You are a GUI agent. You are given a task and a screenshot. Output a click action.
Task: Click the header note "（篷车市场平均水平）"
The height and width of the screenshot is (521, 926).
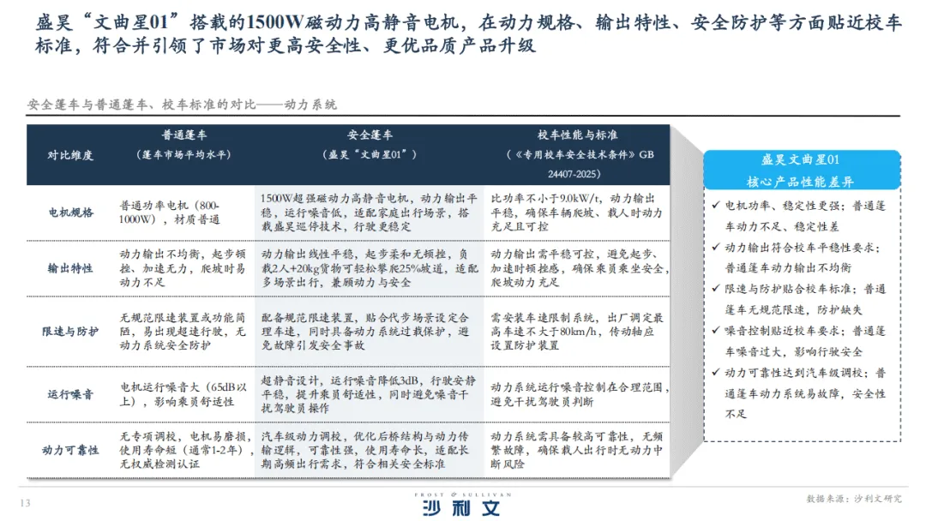click(183, 154)
